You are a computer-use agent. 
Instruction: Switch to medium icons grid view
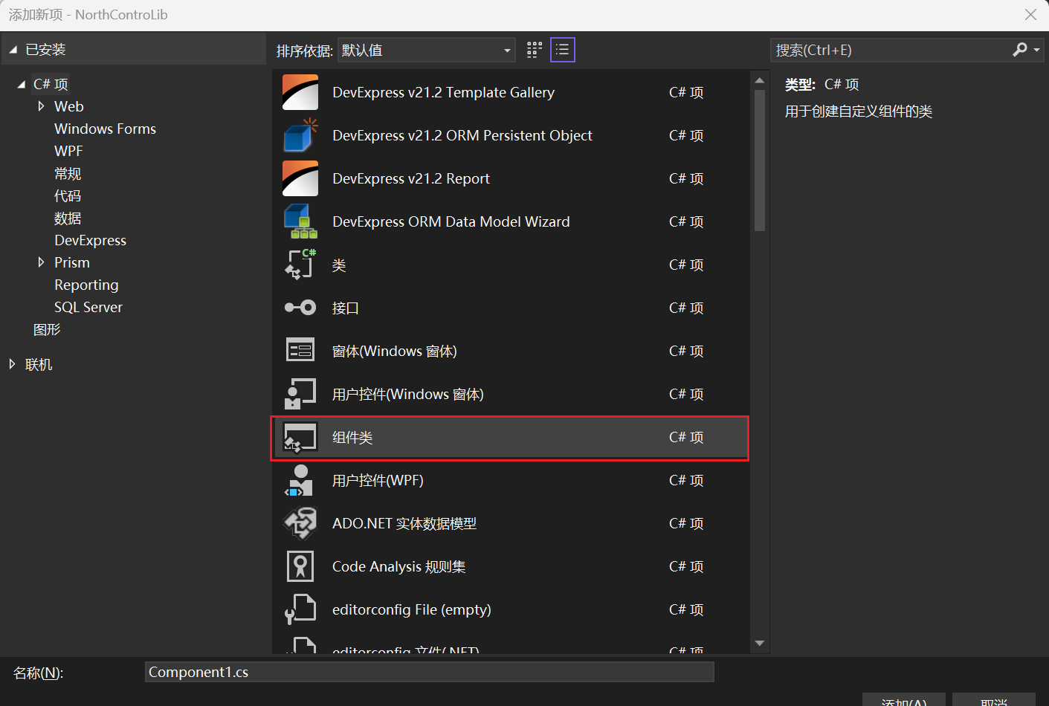tap(535, 50)
